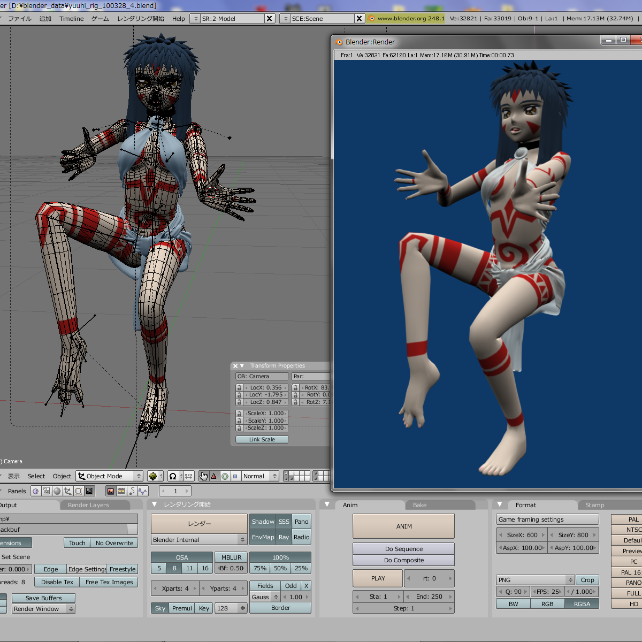Click the Blender logo in Render window title
Image resolution: width=642 pixels, height=642 pixels.
(339, 42)
